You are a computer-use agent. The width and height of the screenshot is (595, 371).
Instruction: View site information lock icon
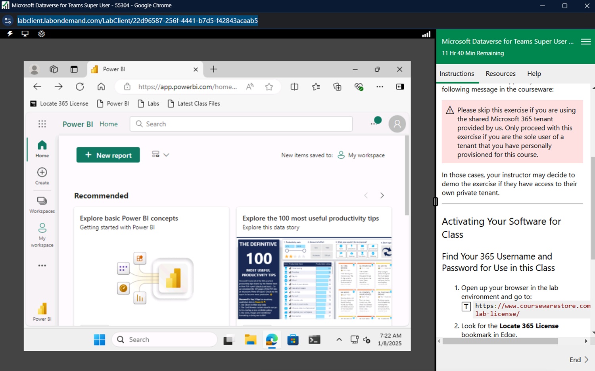(x=127, y=86)
